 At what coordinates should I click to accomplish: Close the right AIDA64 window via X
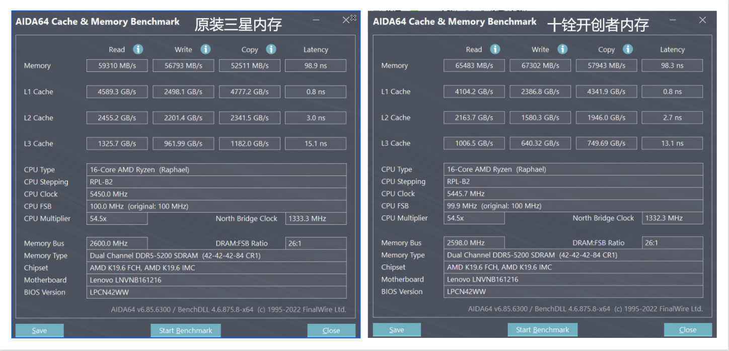(x=703, y=20)
